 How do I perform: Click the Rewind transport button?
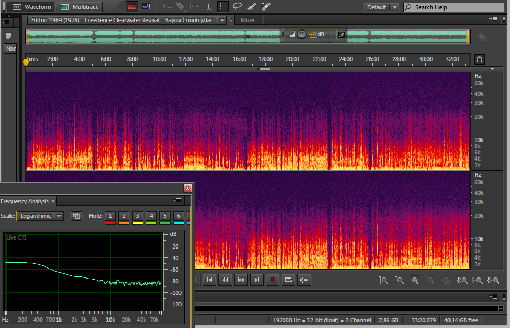225,280
